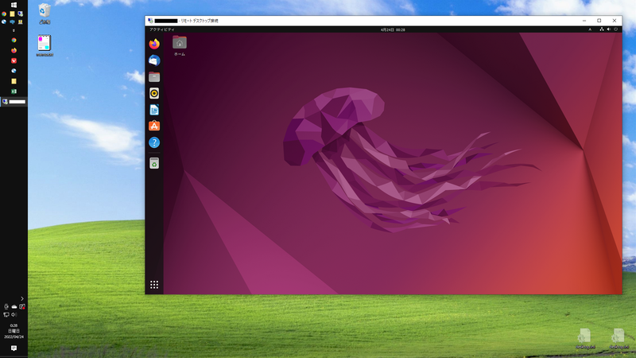Select the Home folder on the Ubuntu desktop

point(180,45)
